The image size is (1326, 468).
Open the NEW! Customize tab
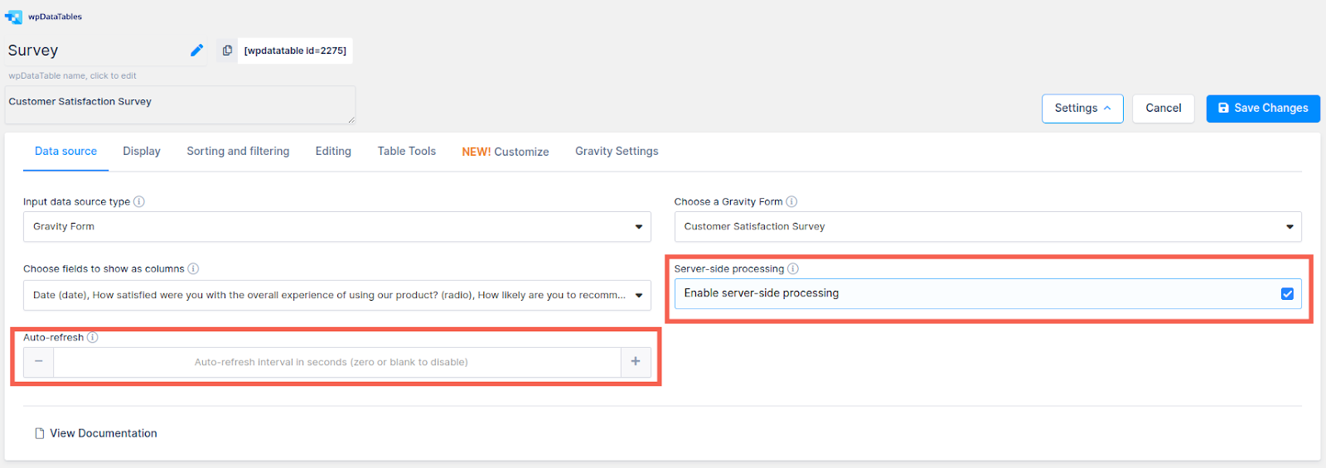(506, 152)
